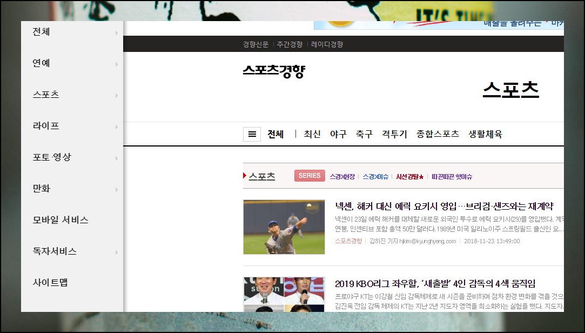
Task: Switch to the 축구 tab
Action: coord(364,134)
